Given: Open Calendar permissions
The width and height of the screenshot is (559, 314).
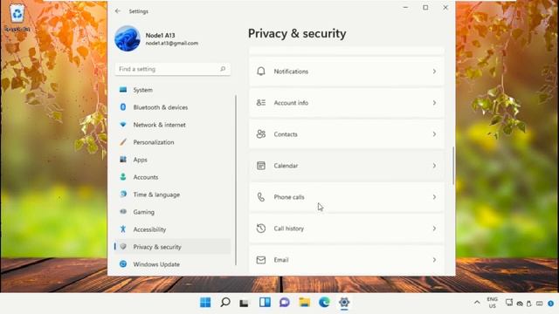Looking at the screenshot, I should tap(347, 166).
